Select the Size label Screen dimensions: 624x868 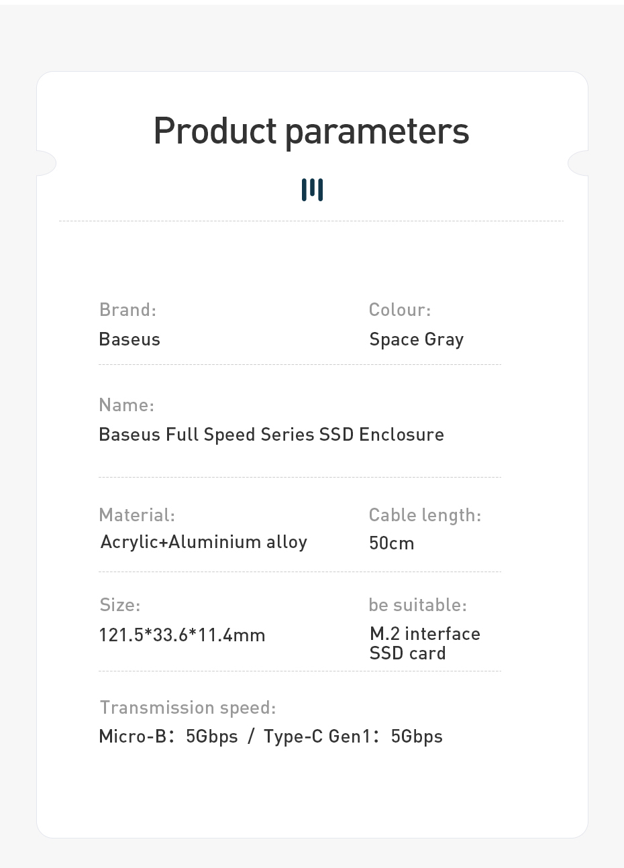point(120,605)
